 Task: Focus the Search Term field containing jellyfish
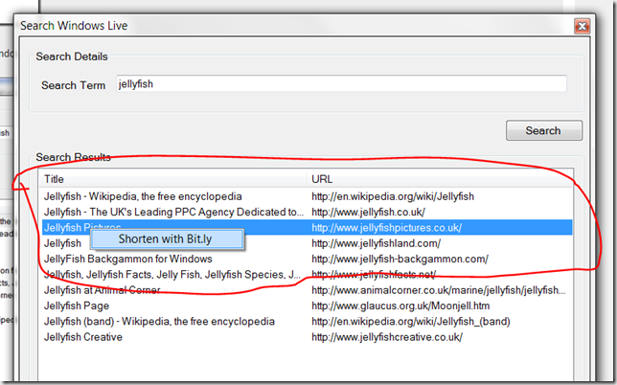pos(341,83)
